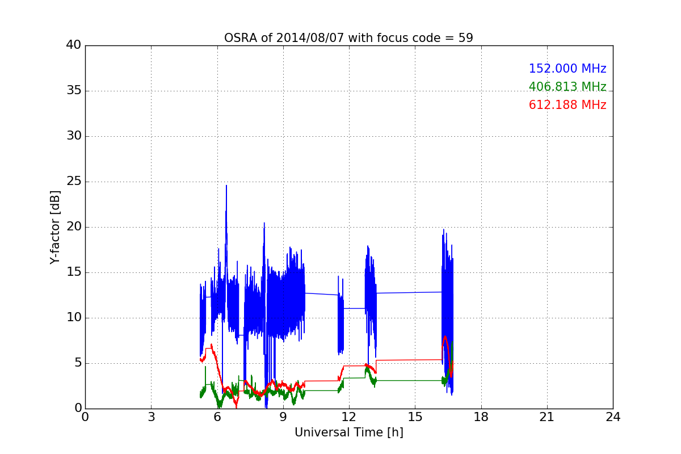The height and width of the screenshot is (454, 681).
Task: Click the tallest blue spike near 25 dB
Action: coord(226,186)
